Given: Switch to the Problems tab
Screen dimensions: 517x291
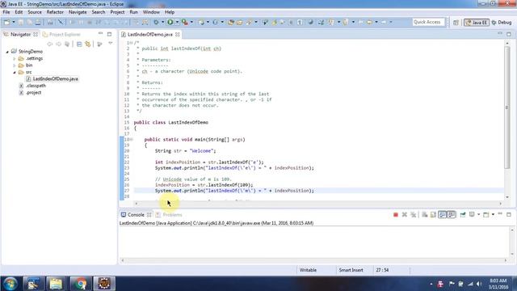Looking at the screenshot, I should click(x=169, y=215).
